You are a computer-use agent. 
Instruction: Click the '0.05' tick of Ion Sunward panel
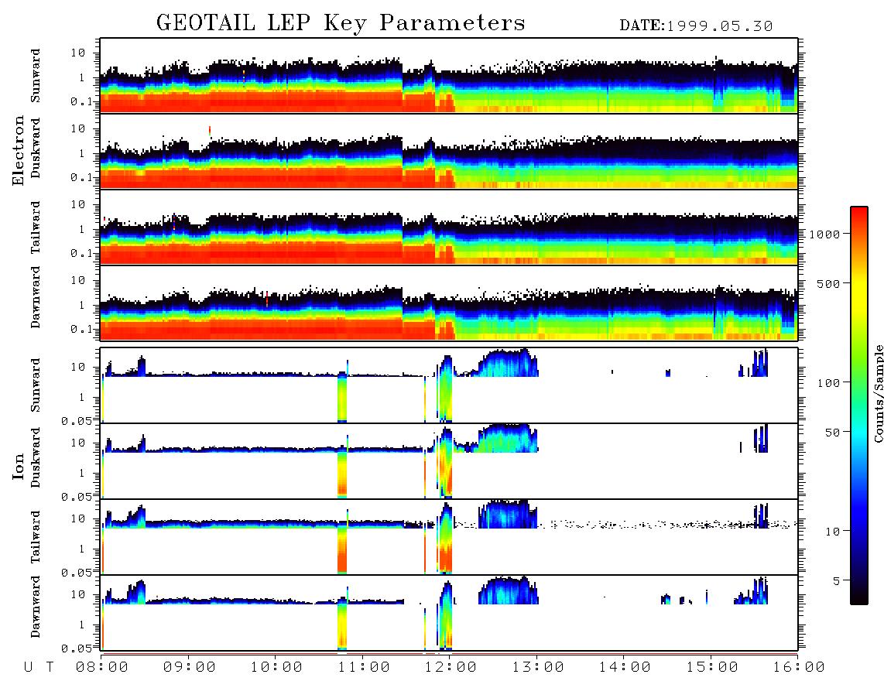[x=76, y=420]
